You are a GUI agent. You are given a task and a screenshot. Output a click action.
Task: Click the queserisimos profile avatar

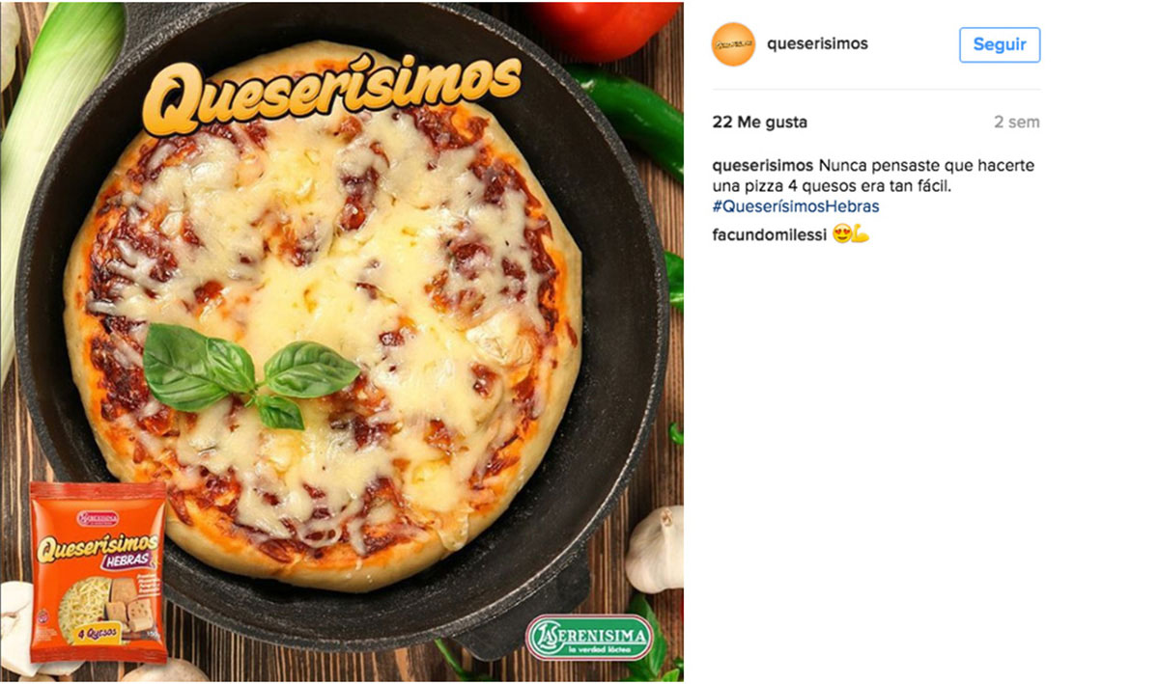[733, 44]
